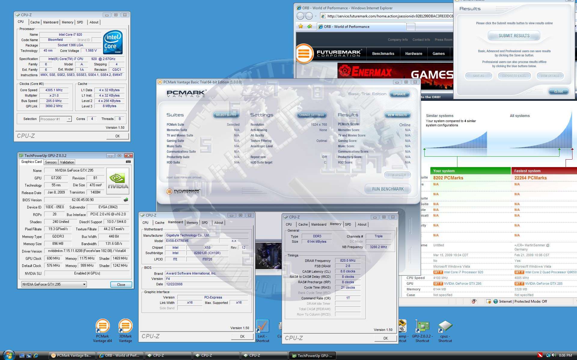Image resolution: width=577 pixels, height=360 pixels.
Task: Open the Windows Start orb
Action: click(x=8, y=355)
